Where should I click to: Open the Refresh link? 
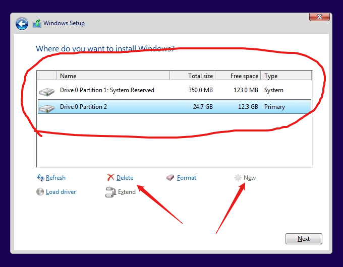[x=55, y=178]
